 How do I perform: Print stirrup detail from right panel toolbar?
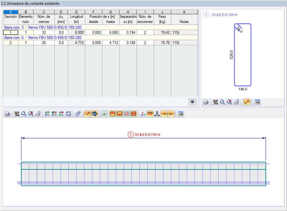[x=206, y=102]
